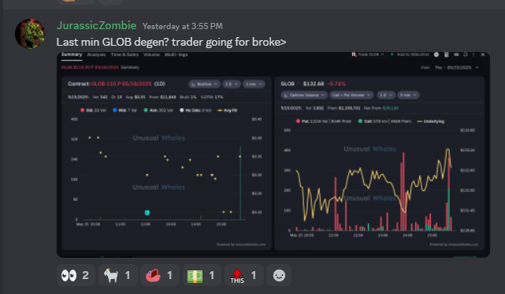Open the 1 min interval dropdown

[x=254, y=84]
